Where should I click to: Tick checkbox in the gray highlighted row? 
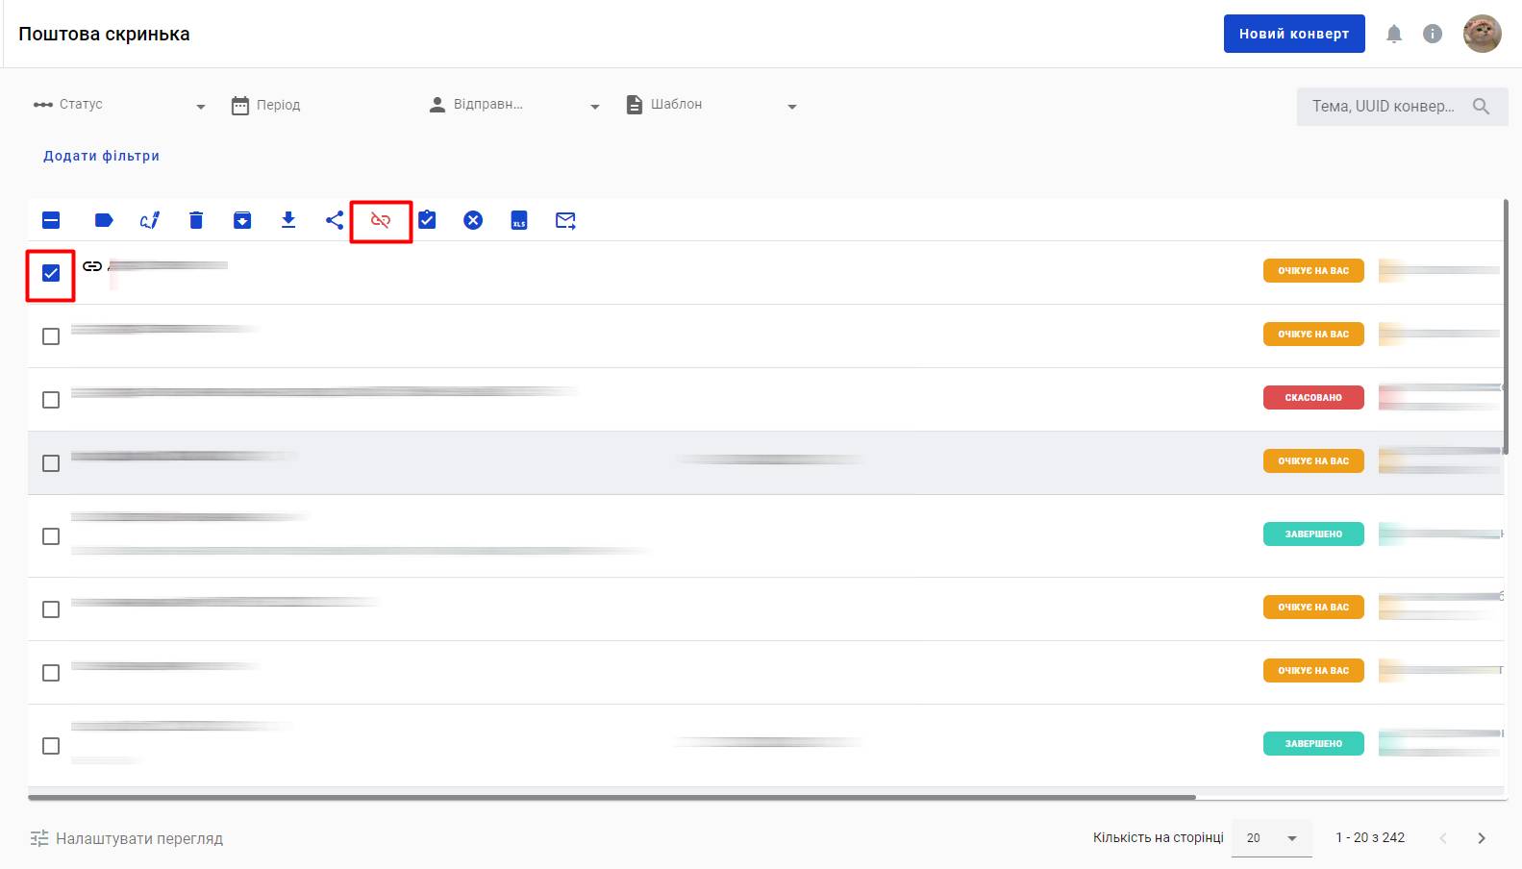tap(51, 463)
